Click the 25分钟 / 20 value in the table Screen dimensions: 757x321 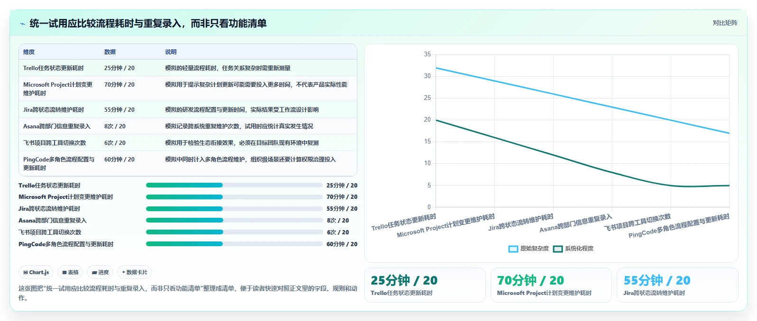(119, 68)
